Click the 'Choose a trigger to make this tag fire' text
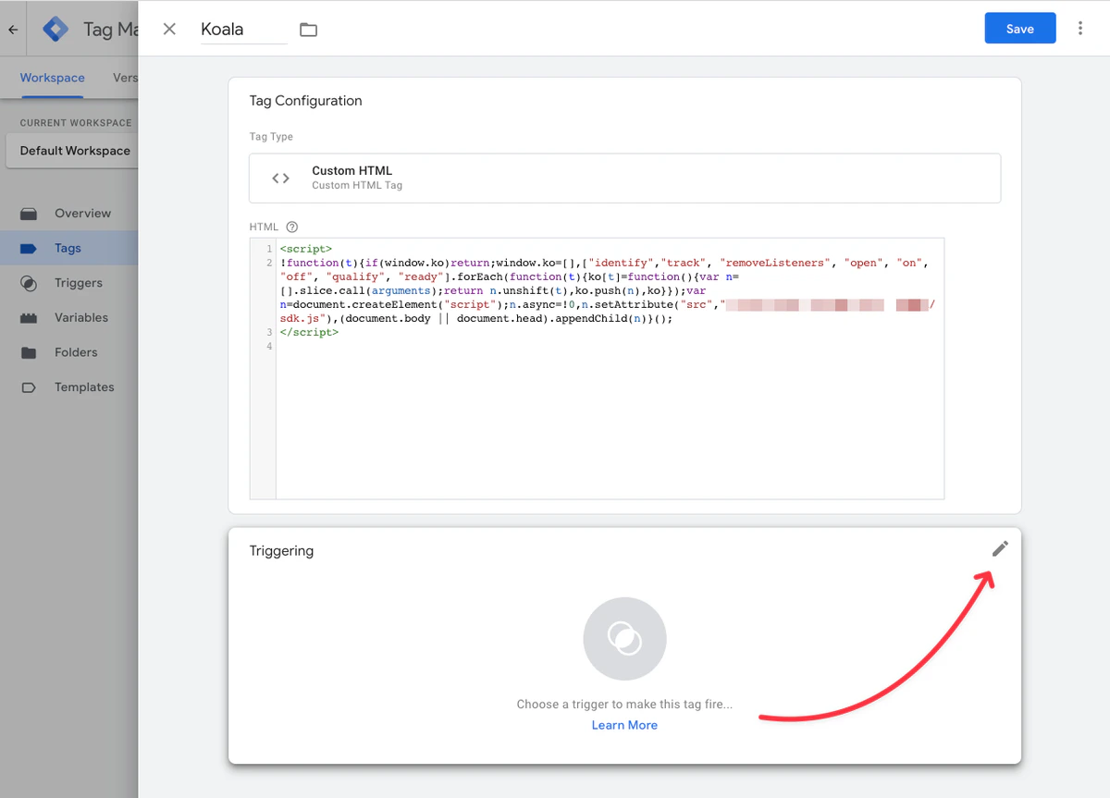This screenshot has width=1110, height=798. (x=624, y=705)
